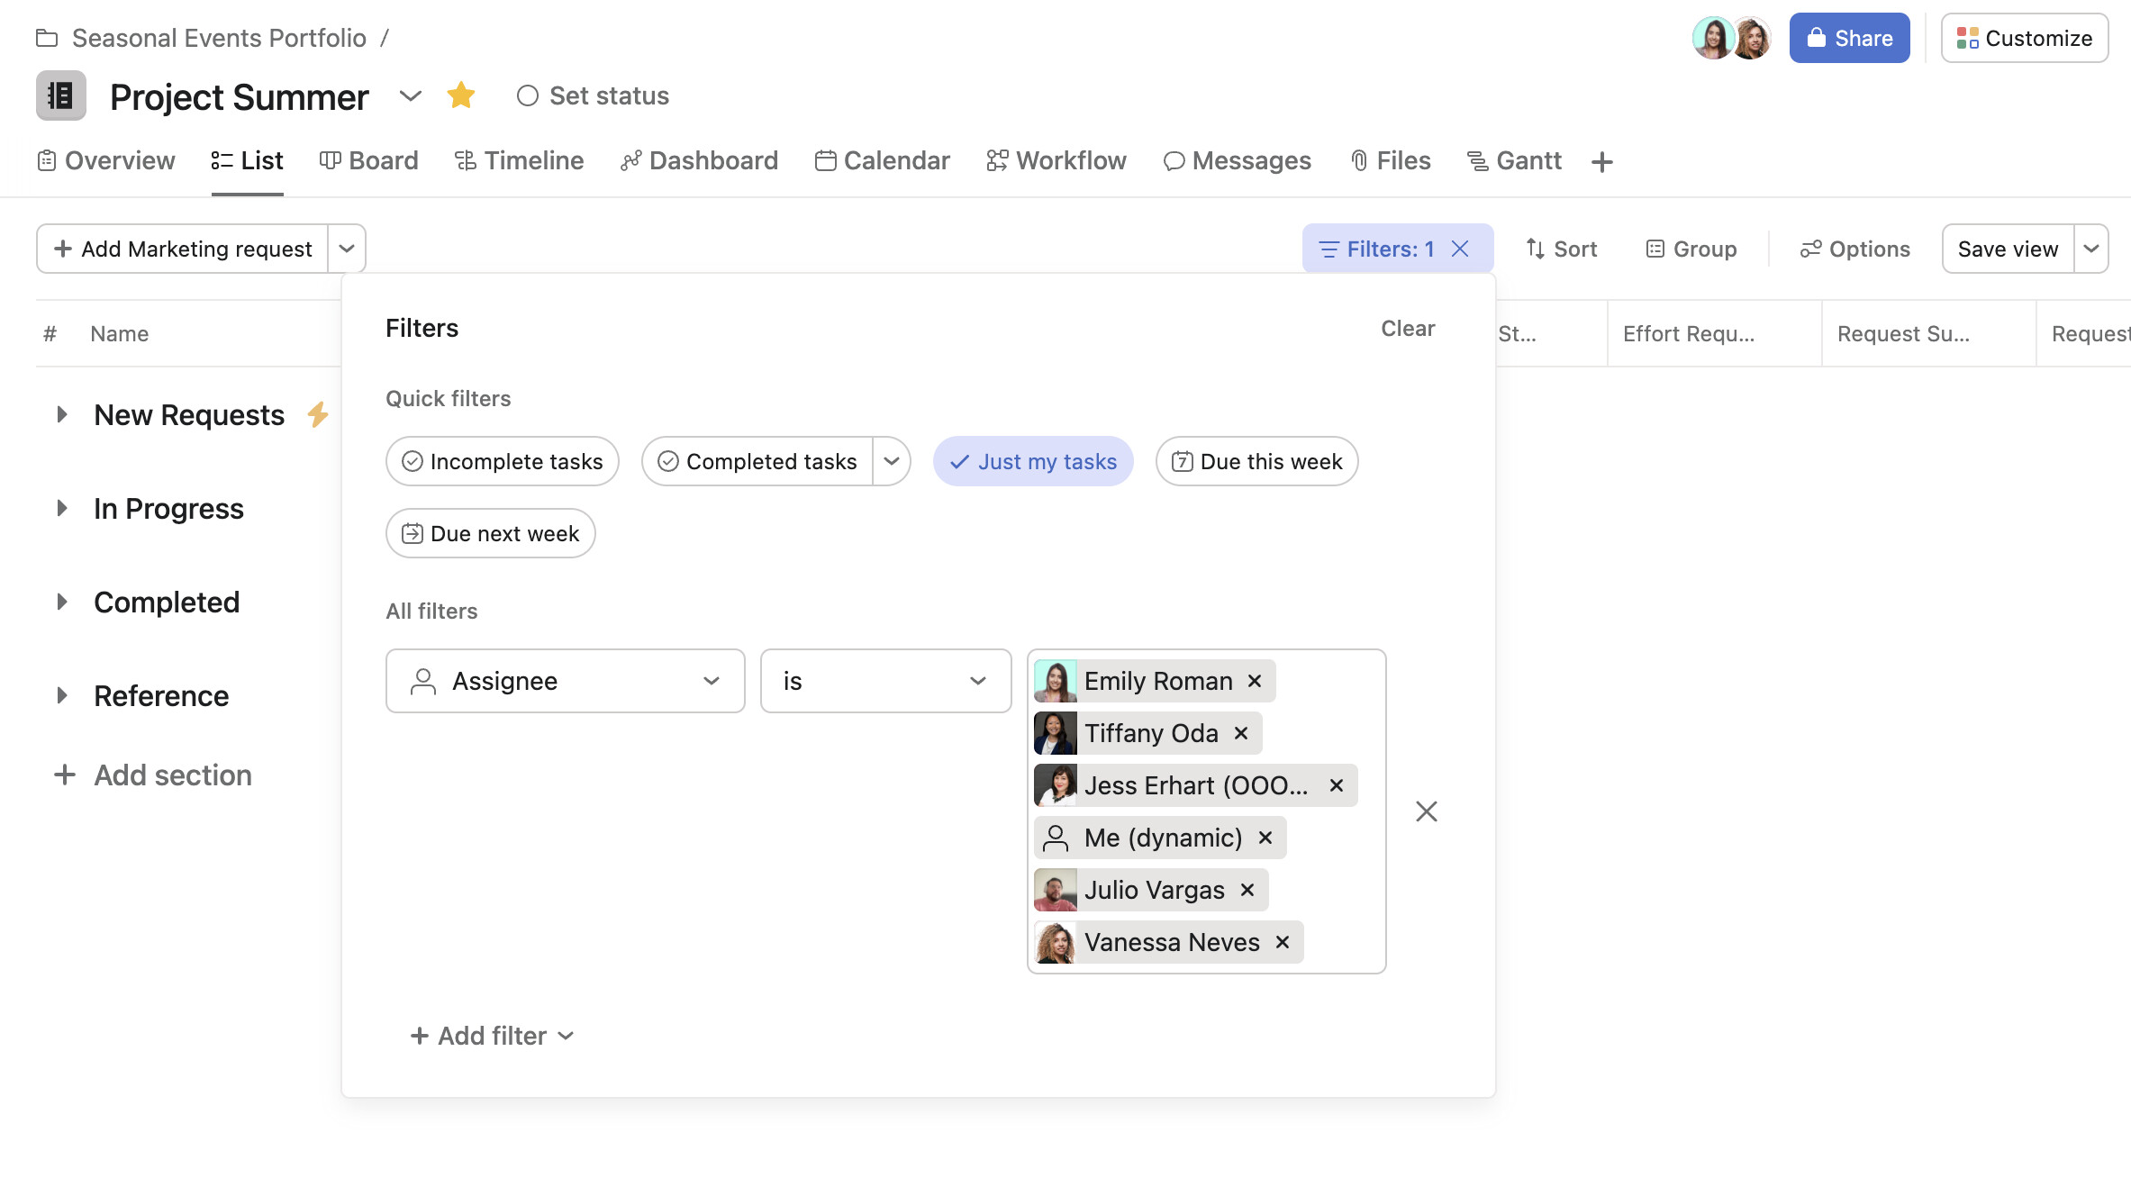Switch to the Timeline tab
This screenshot has height=1178, width=2131.
pos(519,160)
